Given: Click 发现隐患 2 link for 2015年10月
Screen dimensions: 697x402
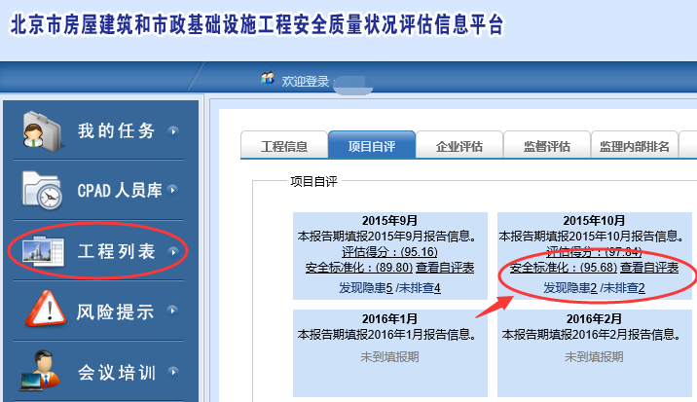Looking at the screenshot, I should coord(569,287).
